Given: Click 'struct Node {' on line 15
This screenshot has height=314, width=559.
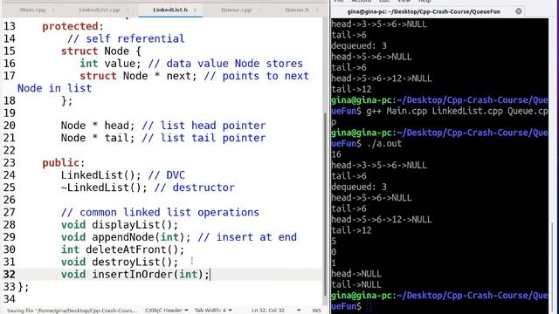Looking at the screenshot, I should coord(101,51).
